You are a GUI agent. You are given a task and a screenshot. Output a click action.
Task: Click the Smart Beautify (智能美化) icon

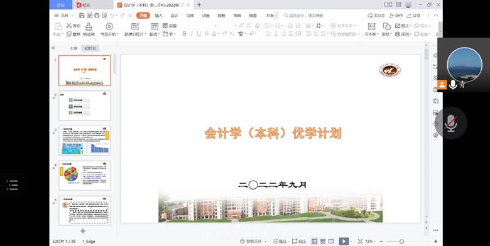(242, 242)
